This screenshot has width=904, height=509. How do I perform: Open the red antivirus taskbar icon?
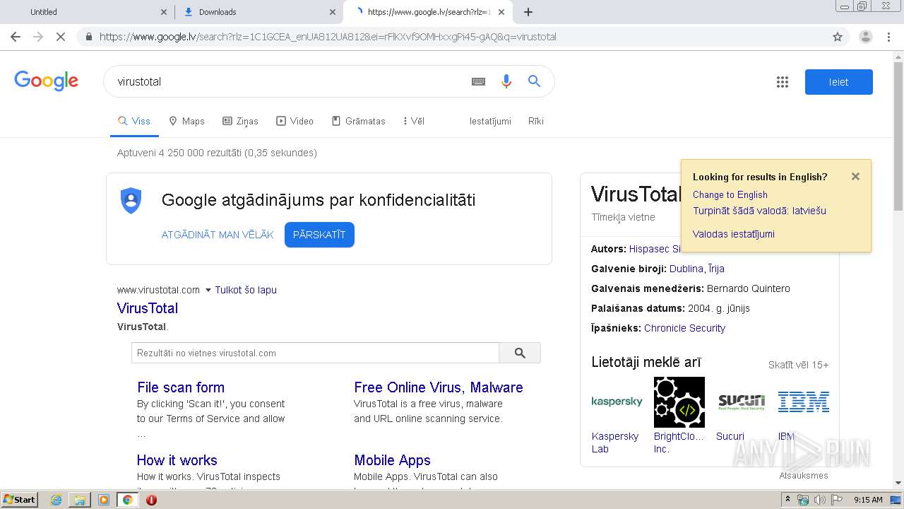151,500
